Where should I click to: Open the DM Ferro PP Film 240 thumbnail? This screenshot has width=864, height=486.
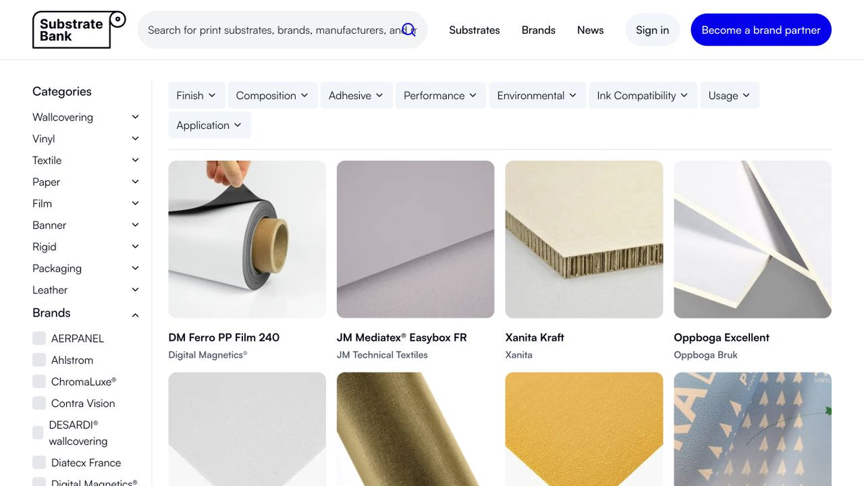tap(247, 239)
